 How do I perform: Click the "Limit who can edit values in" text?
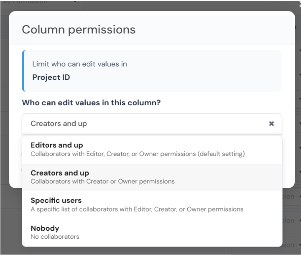point(79,64)
